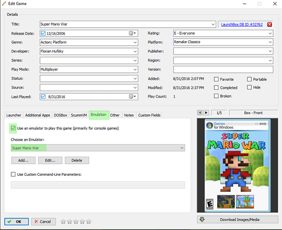
Task: Enable Use Custom Command-Line Parameters
Action: coord(13,174)
